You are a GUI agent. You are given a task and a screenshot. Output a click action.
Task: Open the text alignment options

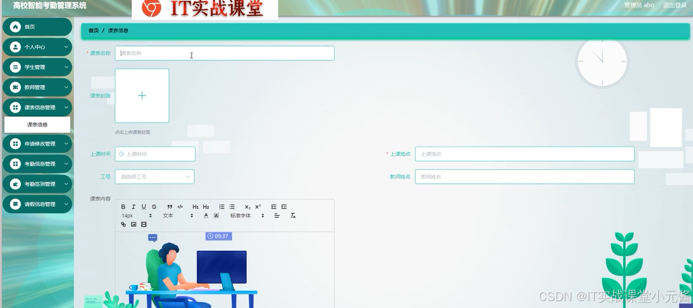277,215
